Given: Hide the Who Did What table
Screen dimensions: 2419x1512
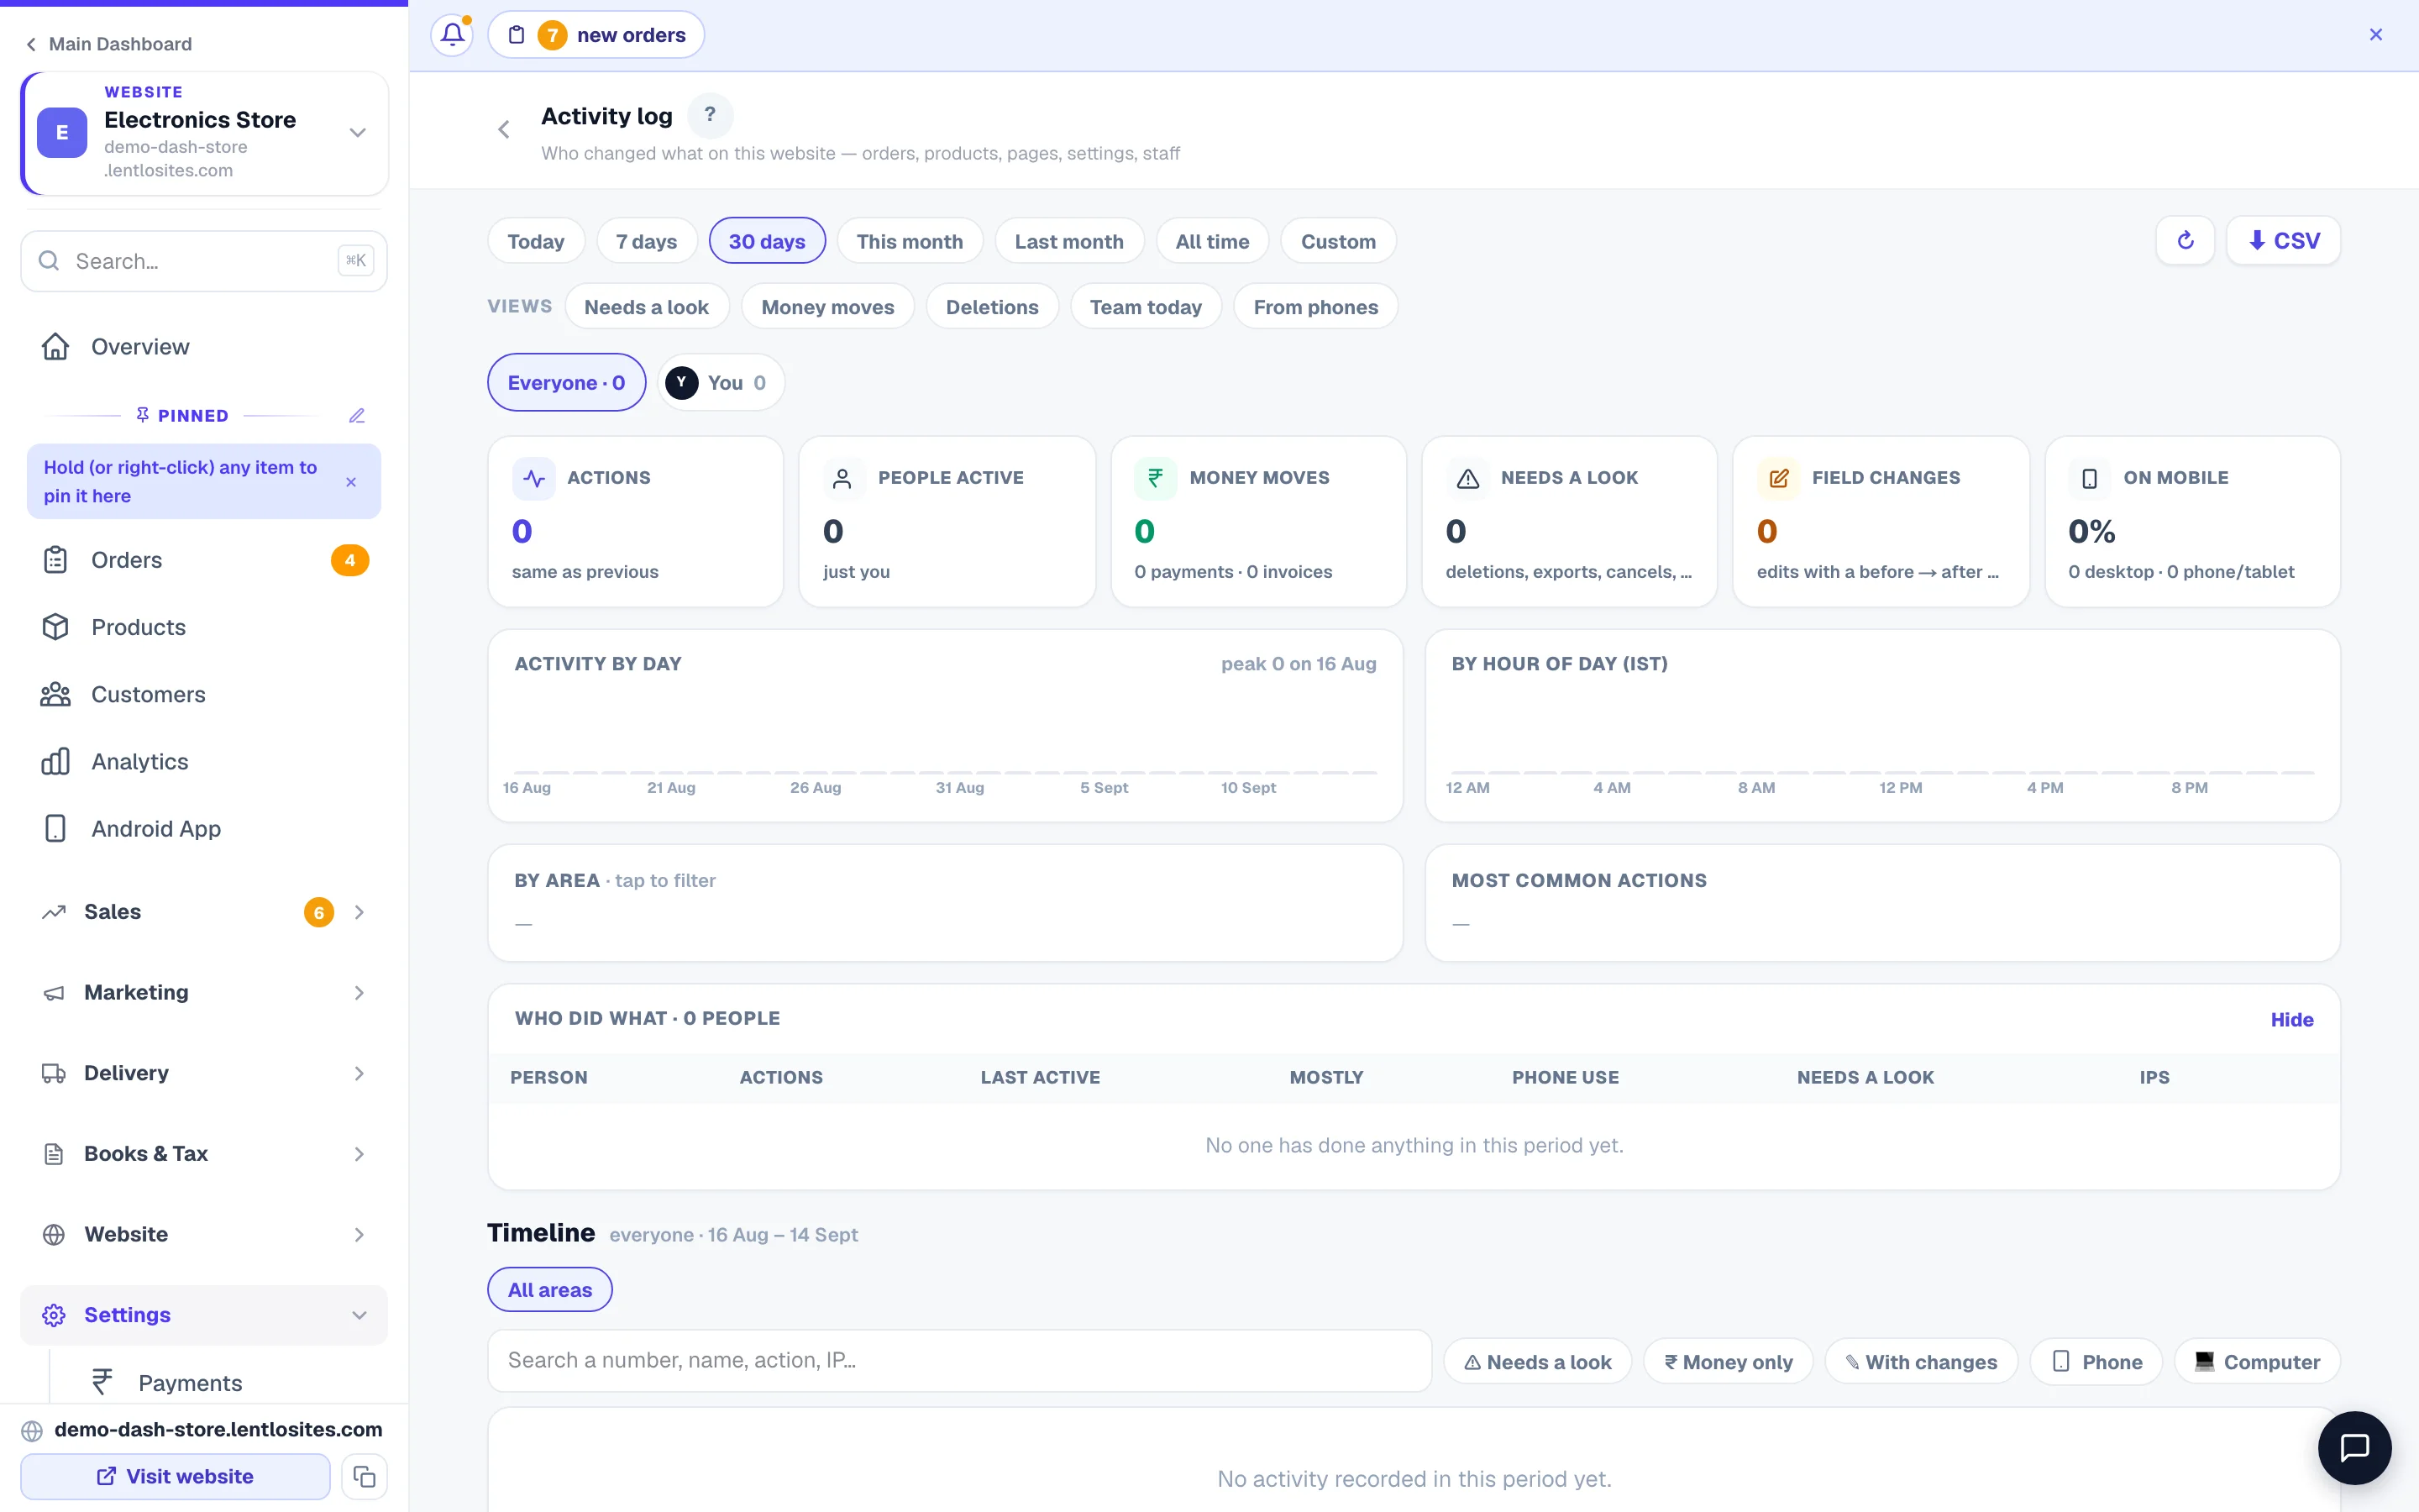Looking at the screenshot, I should coord(2291,1019).
